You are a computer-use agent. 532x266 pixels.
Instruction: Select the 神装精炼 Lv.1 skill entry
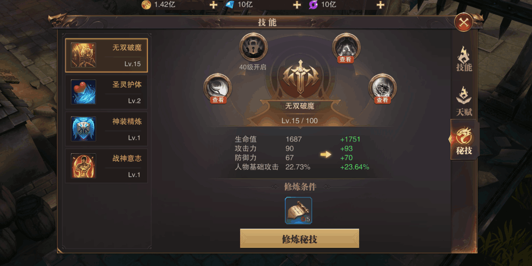tap(107, 129)
